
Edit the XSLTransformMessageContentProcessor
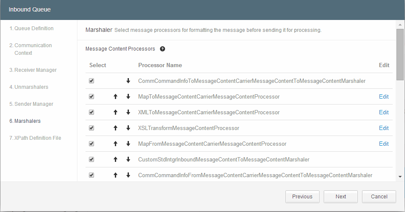pos(384,128)
